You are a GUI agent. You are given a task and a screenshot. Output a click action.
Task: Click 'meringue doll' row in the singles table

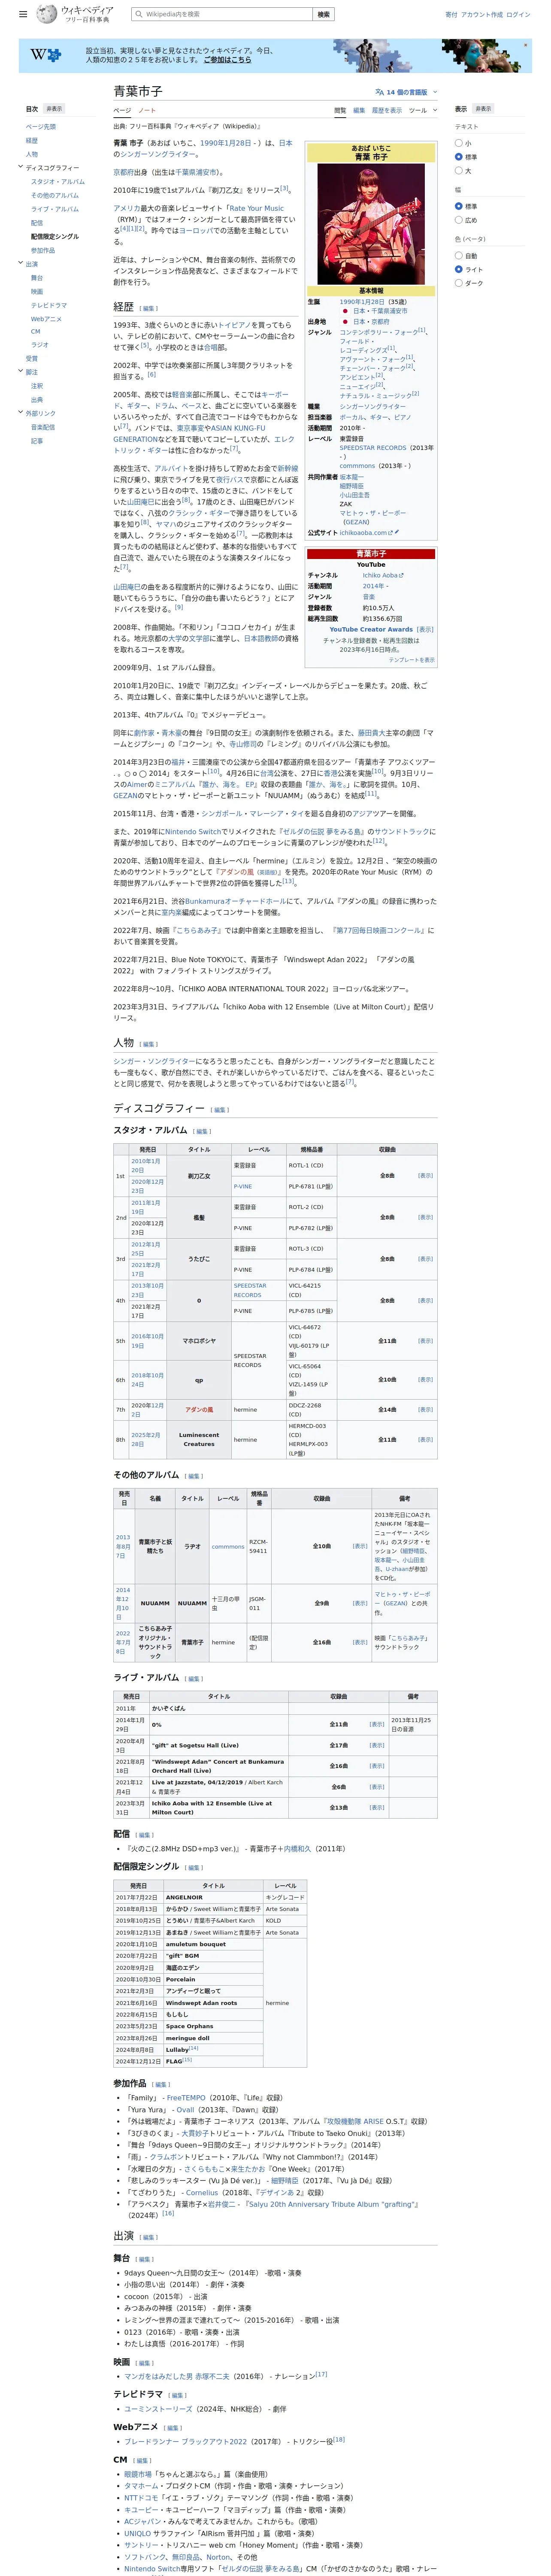tap(188, 2037)
